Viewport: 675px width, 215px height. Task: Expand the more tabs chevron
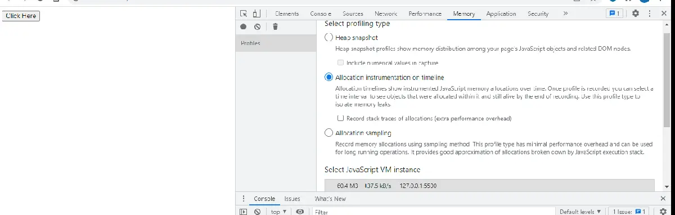(x=565, y=14)
